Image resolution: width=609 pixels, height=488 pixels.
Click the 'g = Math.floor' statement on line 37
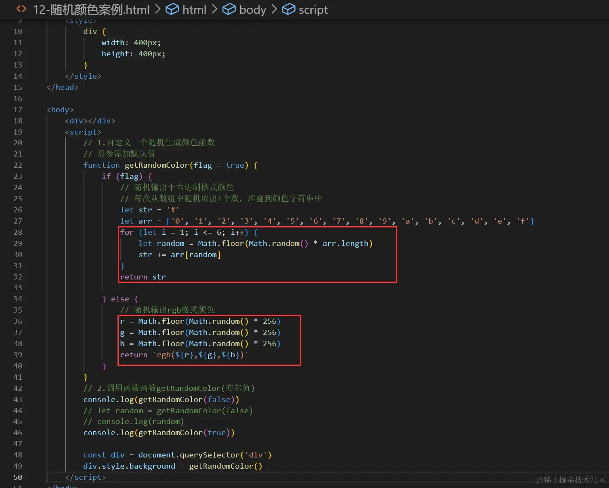tap(200, 332)
